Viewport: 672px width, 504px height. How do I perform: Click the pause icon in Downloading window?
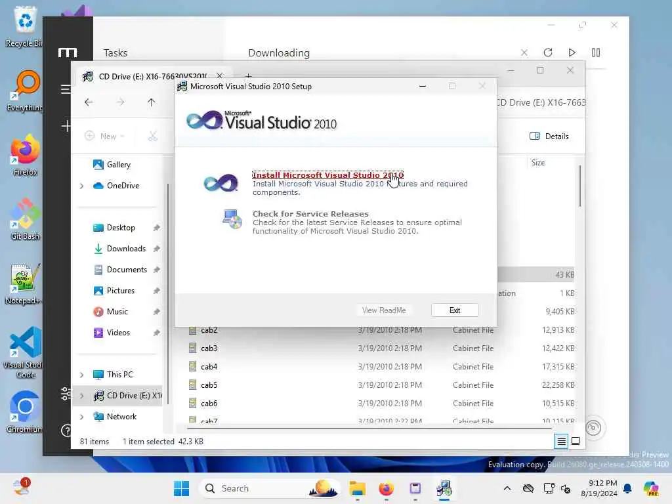click(x=596, y=52)
